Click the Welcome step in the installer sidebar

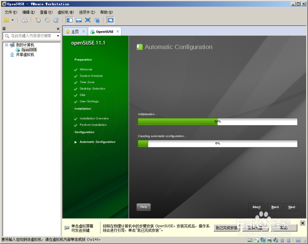tap(86, 69)
